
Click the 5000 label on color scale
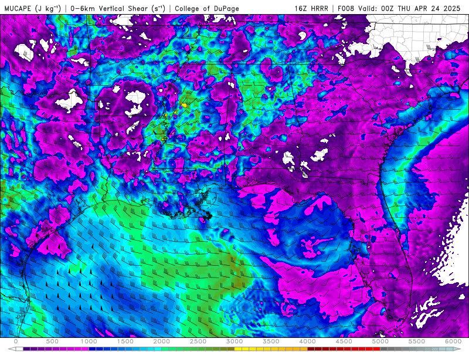click(x=380, y=341)
